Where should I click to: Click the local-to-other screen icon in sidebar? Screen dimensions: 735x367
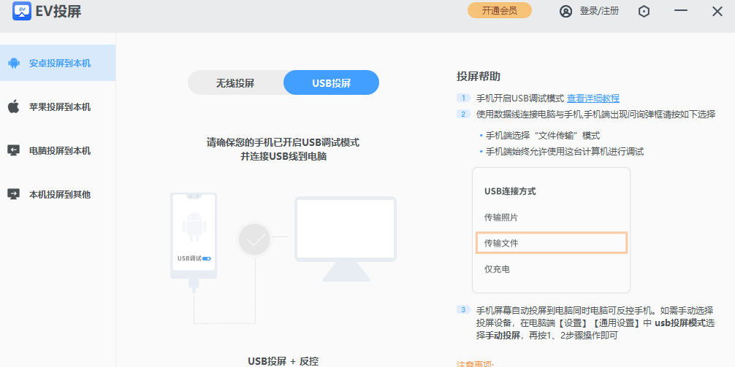(x=13, y=195)
